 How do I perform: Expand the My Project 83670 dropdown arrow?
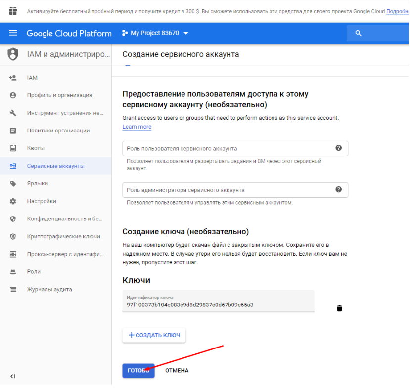[186, 33]
